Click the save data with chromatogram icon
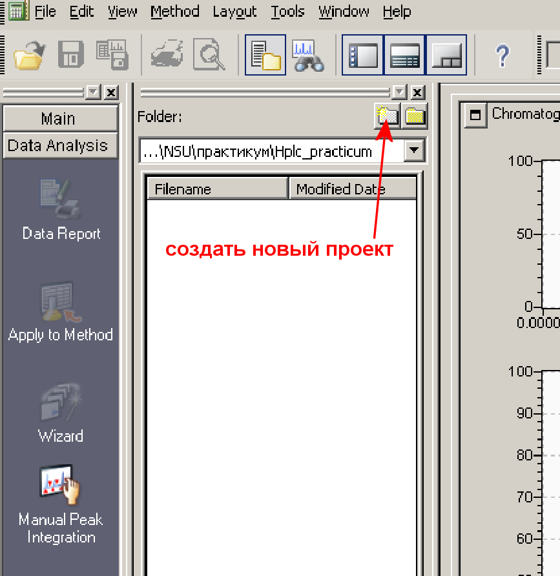 click(112, 55)
